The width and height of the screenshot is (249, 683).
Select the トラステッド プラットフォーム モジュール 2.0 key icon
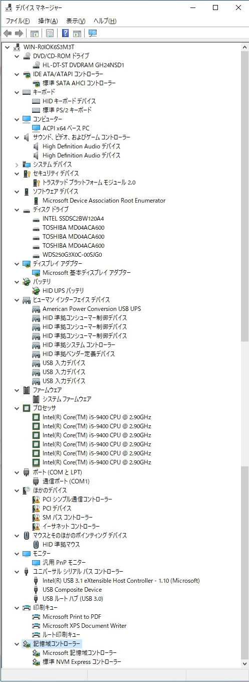(x=37, y=183)
